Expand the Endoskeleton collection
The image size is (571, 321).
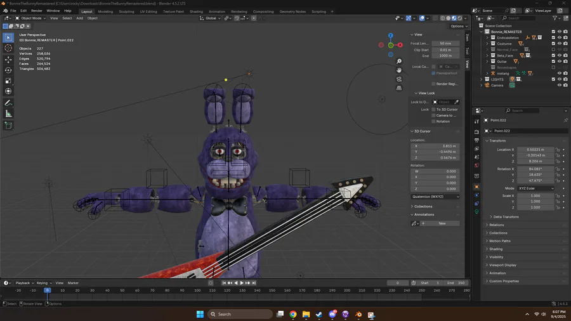click(x=487, y=37)
